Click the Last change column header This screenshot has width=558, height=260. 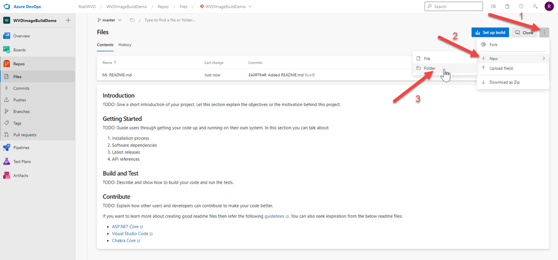(x=214, y=62)
